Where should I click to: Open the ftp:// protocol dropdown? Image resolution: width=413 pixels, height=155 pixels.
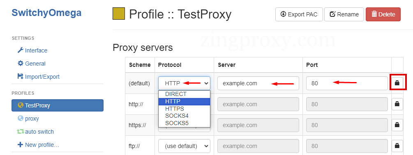(x=184, y=146)
